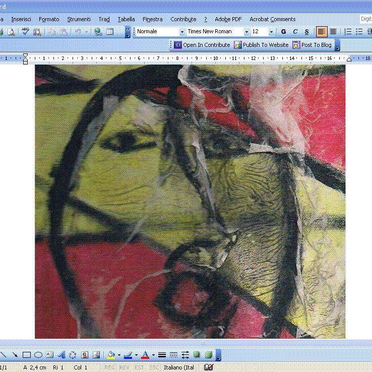
Task: Toggle justified alignment
Action: (333, 32)
